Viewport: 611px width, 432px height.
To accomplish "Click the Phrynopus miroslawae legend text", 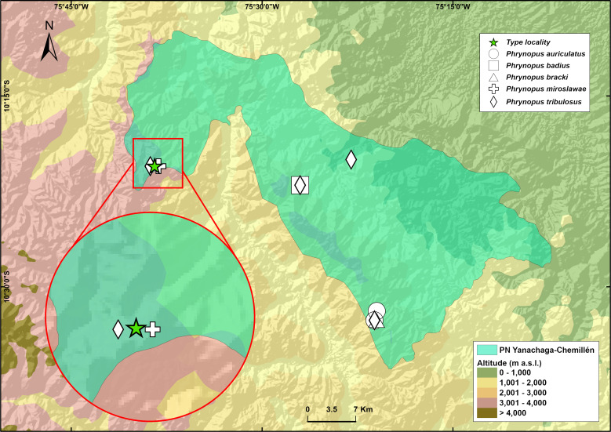I will 546,89.
